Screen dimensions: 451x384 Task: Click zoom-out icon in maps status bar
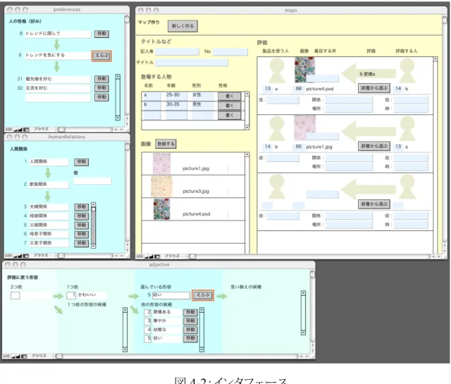(147, 256)
